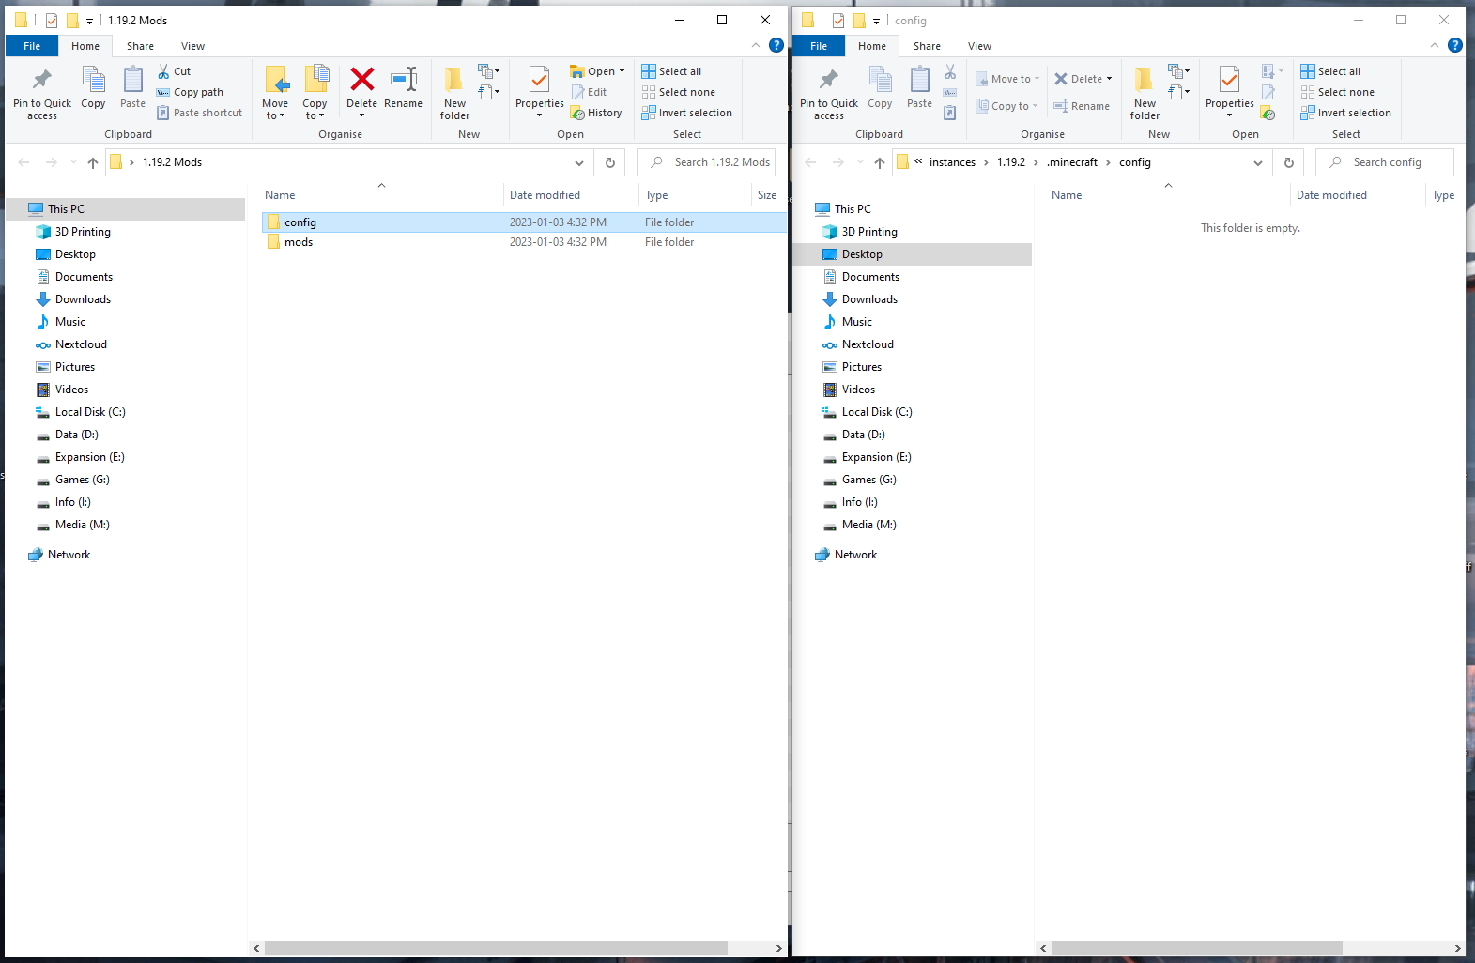This screenshot has width=1475, height=963.
Task: Open Nextcloud in 1.19.2 Mods window sidebar
Action: [81, 344]
